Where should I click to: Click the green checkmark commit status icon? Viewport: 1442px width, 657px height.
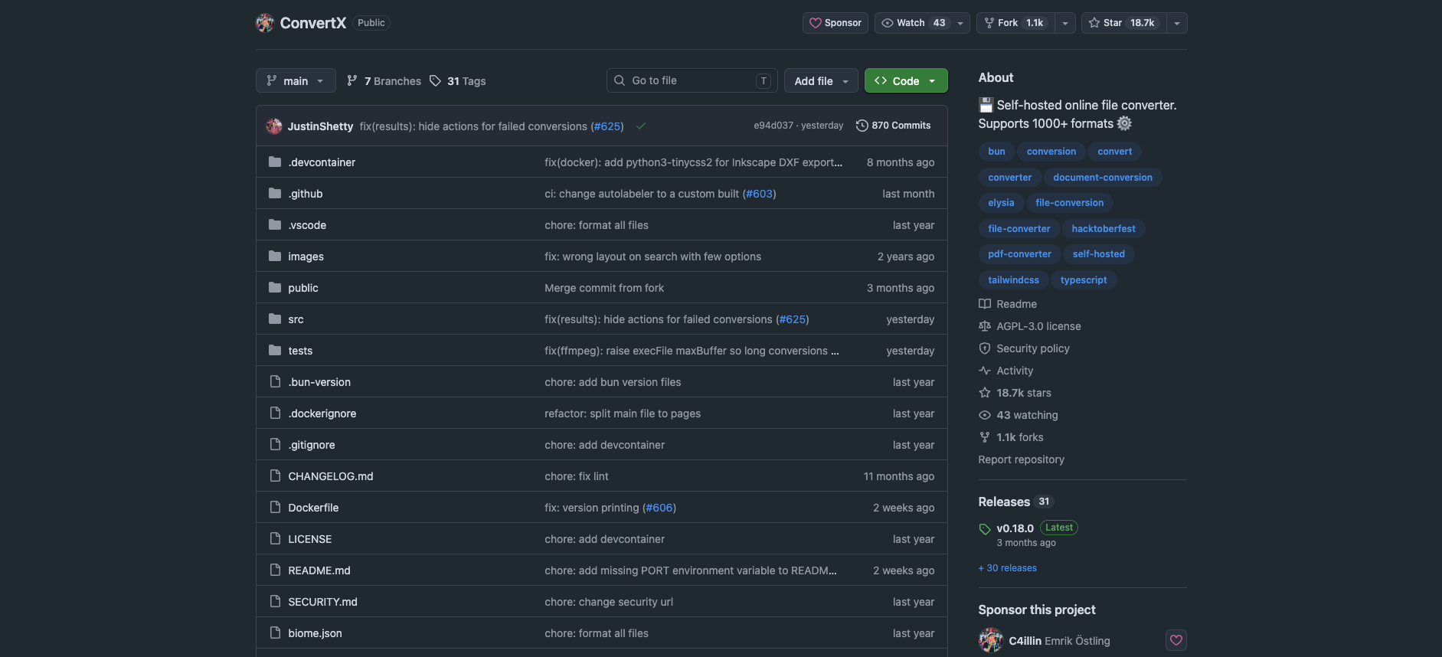point(641,126)
